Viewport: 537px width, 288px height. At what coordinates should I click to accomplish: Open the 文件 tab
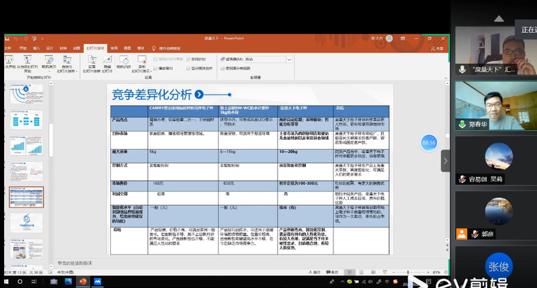(x=7, y=48)
